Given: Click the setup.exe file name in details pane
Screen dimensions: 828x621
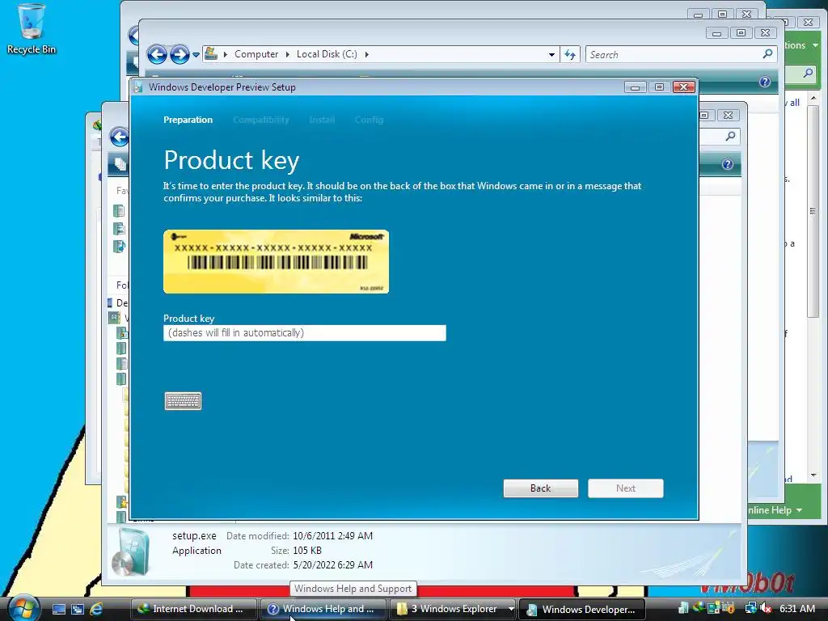Looking at the screenshot, I should click(194, 535).
